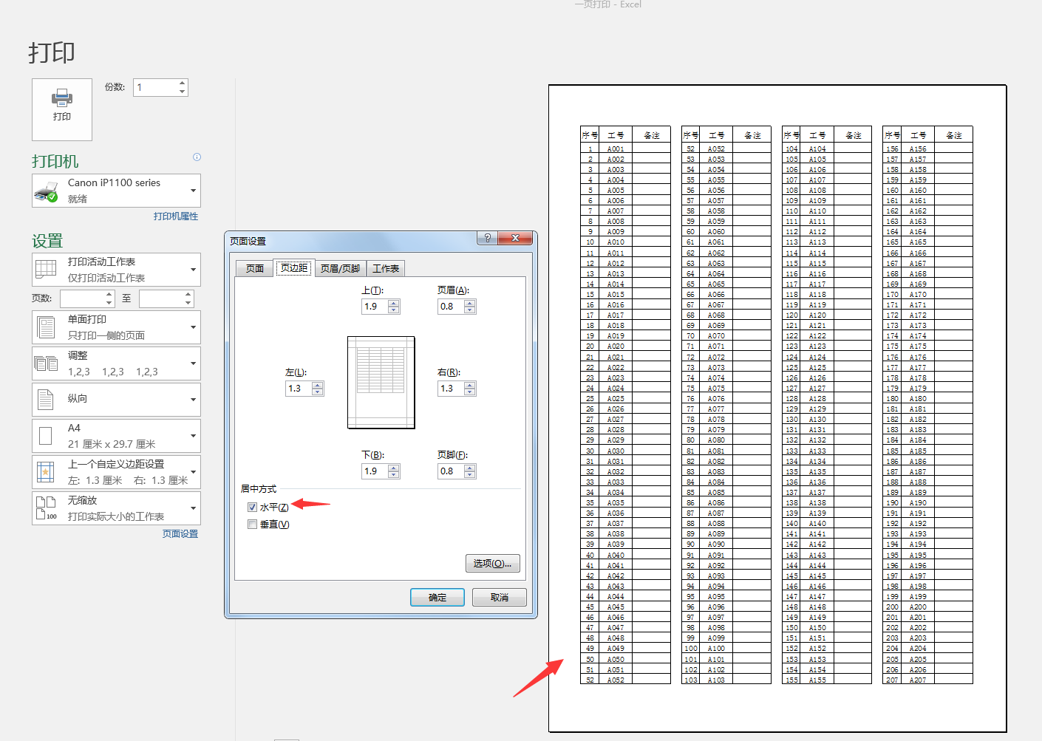The width and height of the screenshot is (1042, 741).
Task: Increase the 页数 start page spinner
Action: point(109,294)
